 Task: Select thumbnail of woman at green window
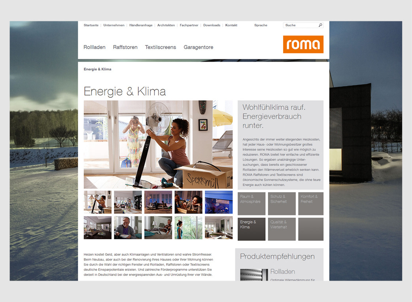coord(188,228)
